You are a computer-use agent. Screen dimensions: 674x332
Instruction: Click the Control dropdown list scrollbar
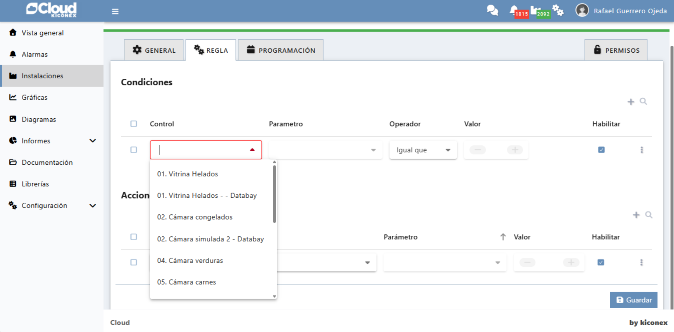pos(275,194)
